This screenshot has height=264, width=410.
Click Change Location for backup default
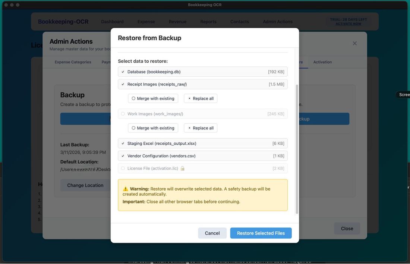[85, 185]
